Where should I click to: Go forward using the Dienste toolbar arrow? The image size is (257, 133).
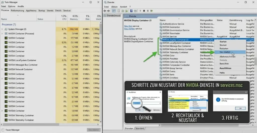[x=108, y=11]
